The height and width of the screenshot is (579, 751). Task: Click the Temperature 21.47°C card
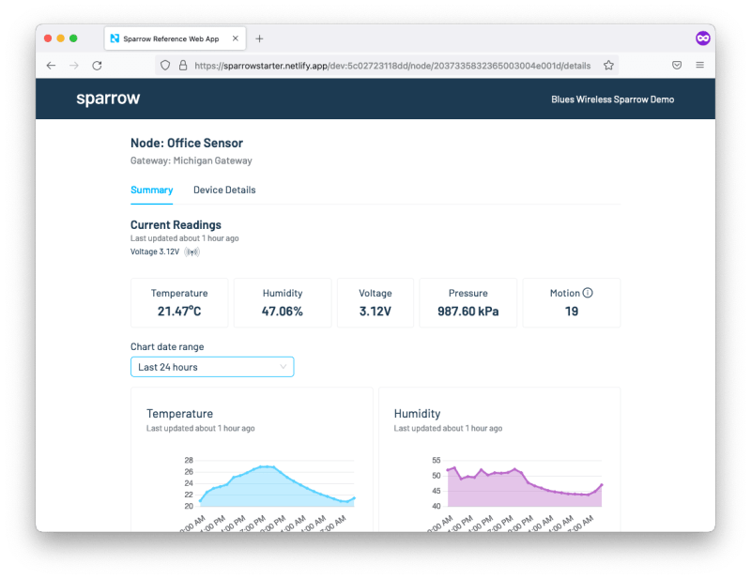point(179,303)
